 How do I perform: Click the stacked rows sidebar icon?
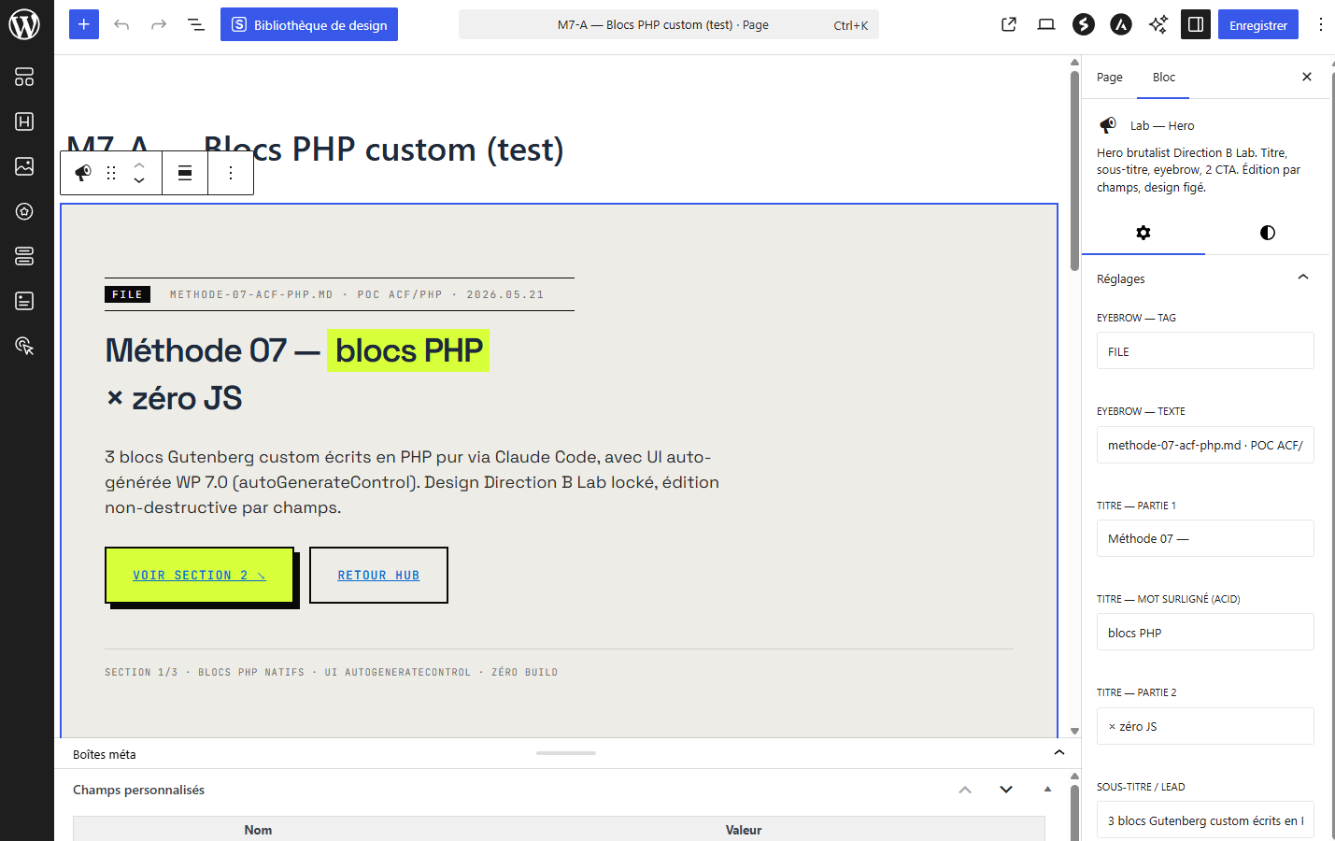click(x=24, y=256)
